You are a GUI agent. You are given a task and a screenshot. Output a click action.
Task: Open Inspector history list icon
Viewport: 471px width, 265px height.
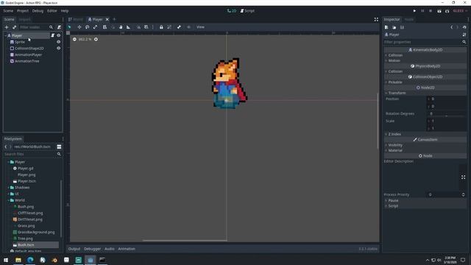pos(464,27)
